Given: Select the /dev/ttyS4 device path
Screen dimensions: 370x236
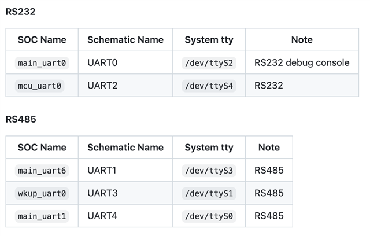Looking at the screenshot, I should 209,86.
